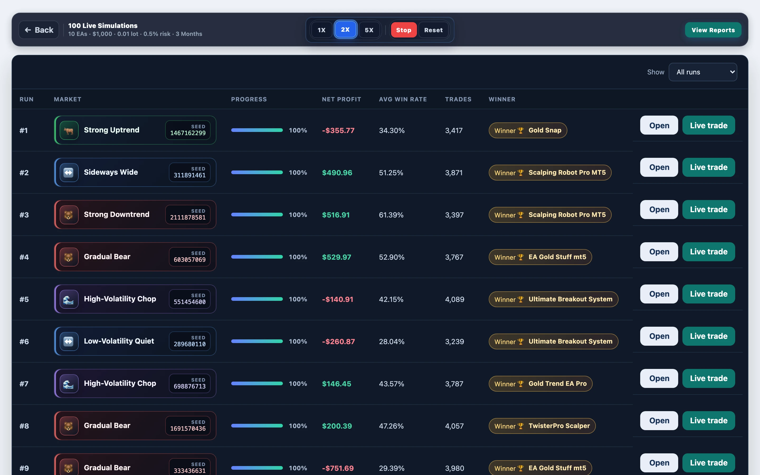Click Ultimate Breakout System winner in run #5

tap(553, 299)
